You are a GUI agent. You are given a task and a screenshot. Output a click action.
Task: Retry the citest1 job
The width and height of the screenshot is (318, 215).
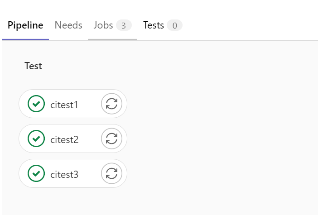click(x=111, y=104)
